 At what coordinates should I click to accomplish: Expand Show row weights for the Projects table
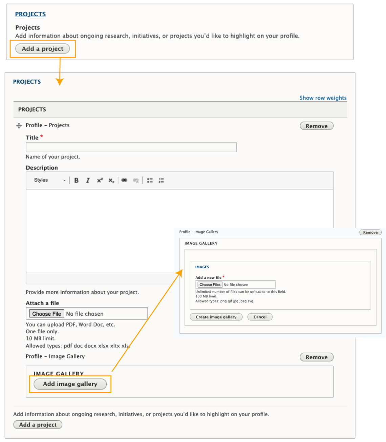point(323,98)
